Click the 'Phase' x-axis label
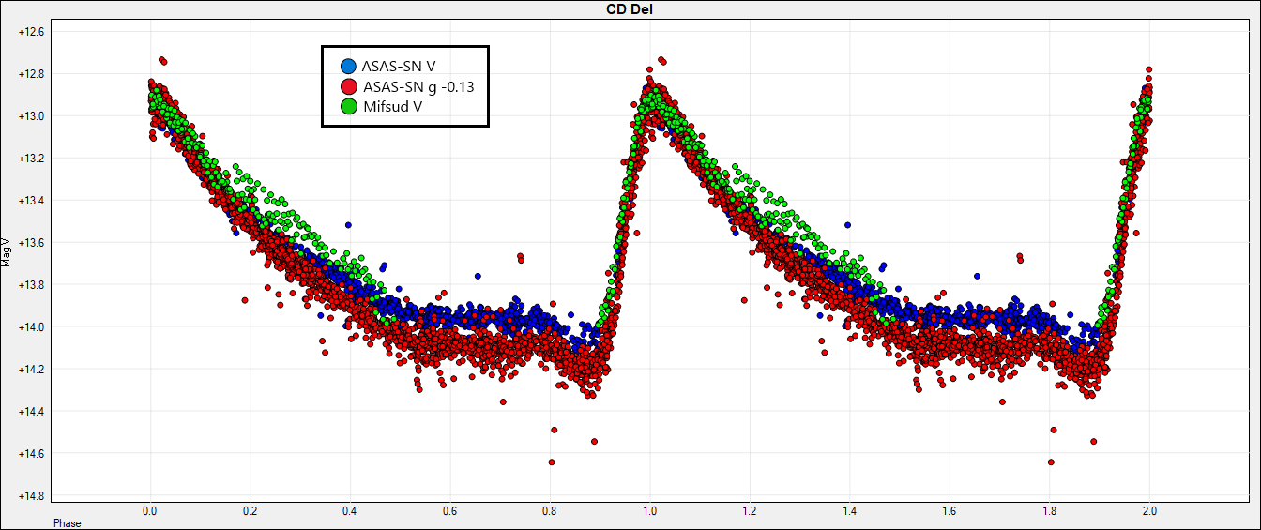The height and width of the screenshot is (530, 1261). (67, 522)
